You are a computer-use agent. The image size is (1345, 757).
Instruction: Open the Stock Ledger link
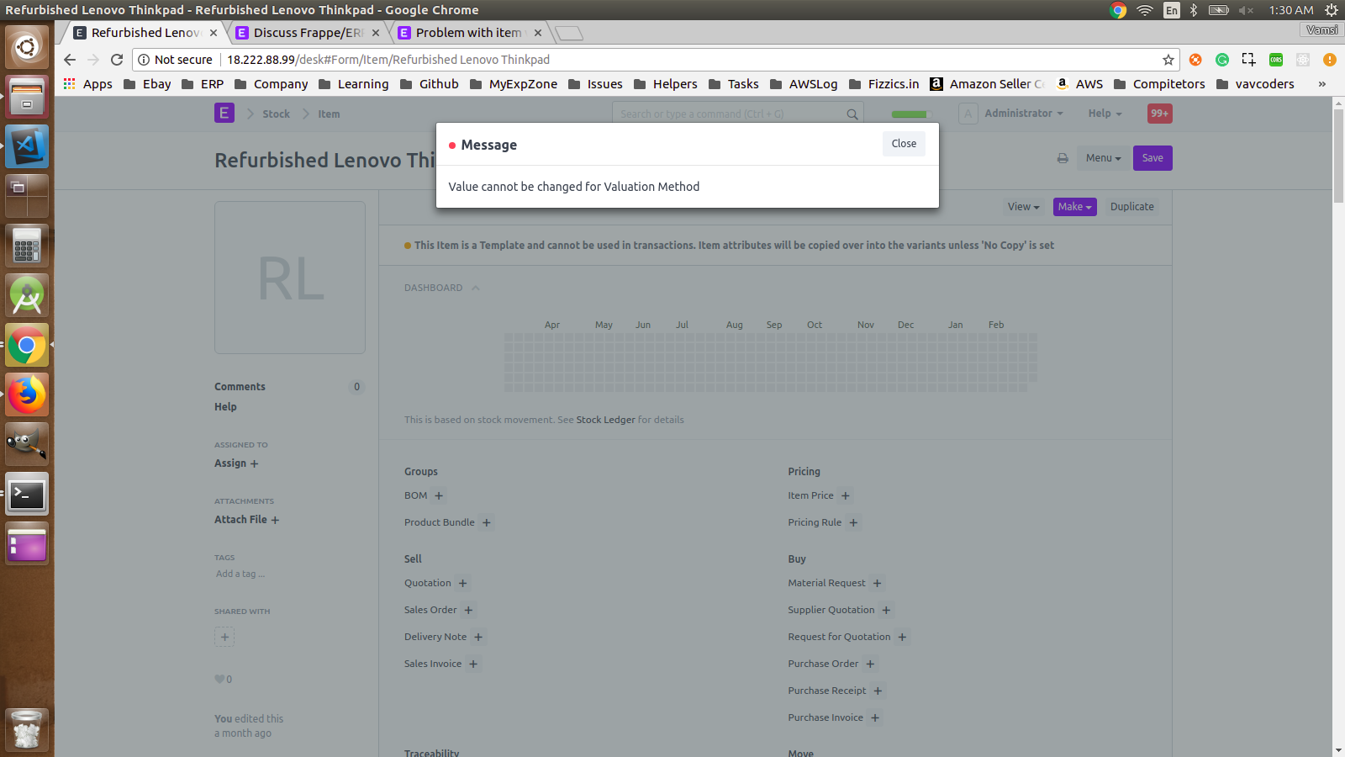[x=605, y=420]
